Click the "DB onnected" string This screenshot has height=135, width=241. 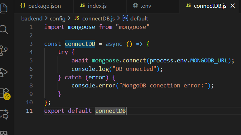pos(134,69)
